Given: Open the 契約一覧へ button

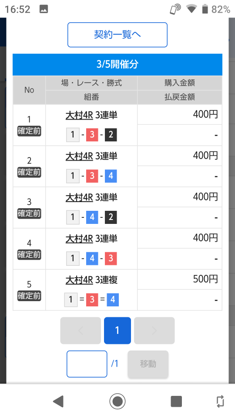Looking at the screenshot, I should (117, 35).
